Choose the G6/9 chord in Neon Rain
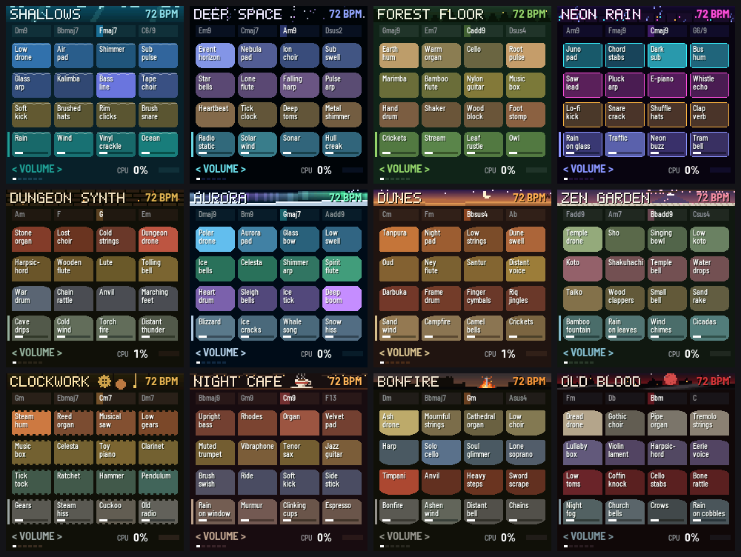 click(x=710, y=30)
